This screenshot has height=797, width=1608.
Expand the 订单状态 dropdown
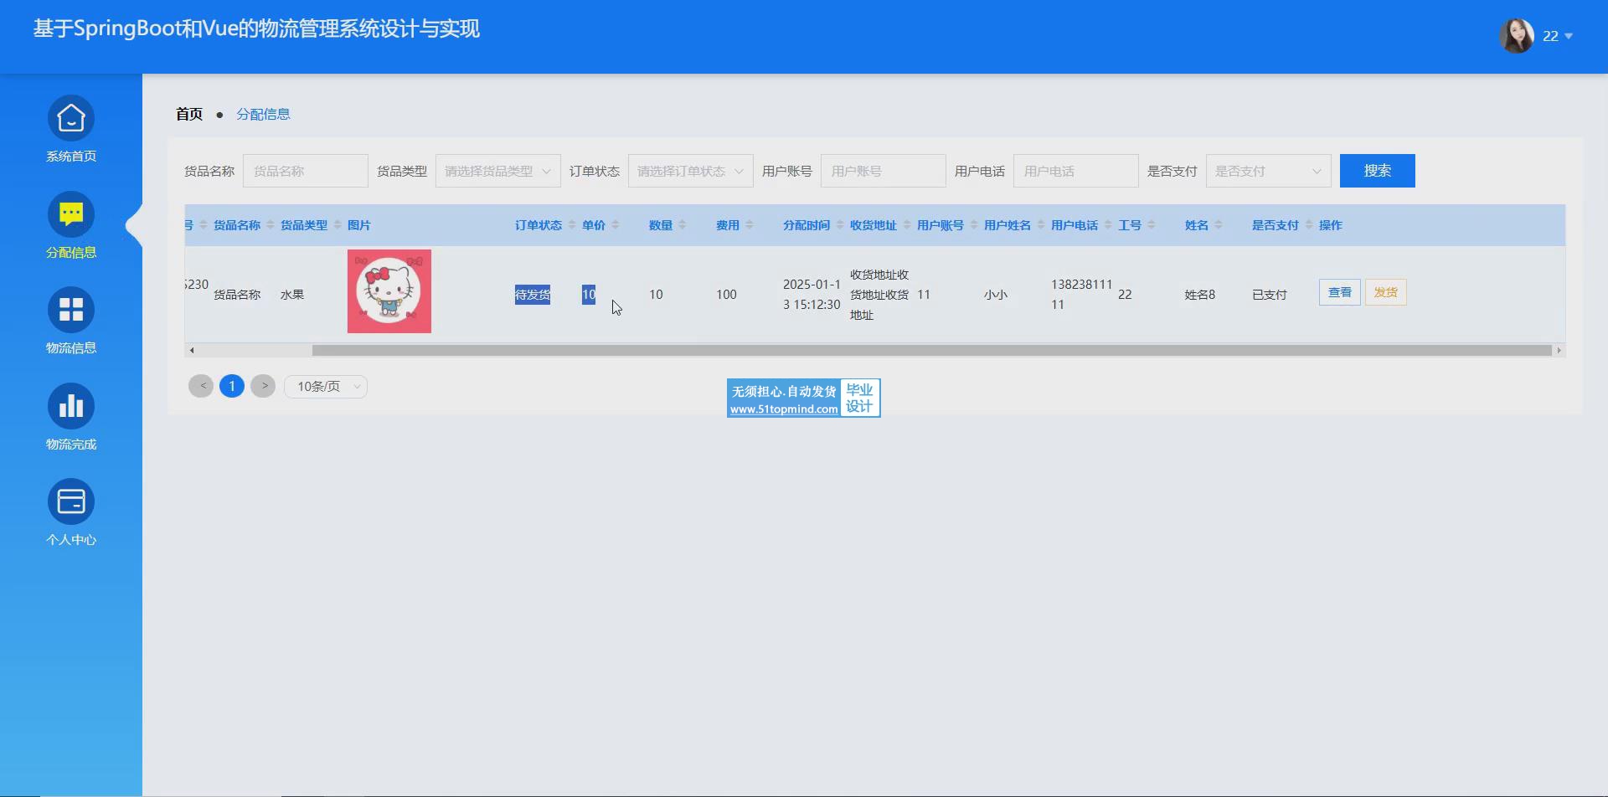click(x=690, y=171)
